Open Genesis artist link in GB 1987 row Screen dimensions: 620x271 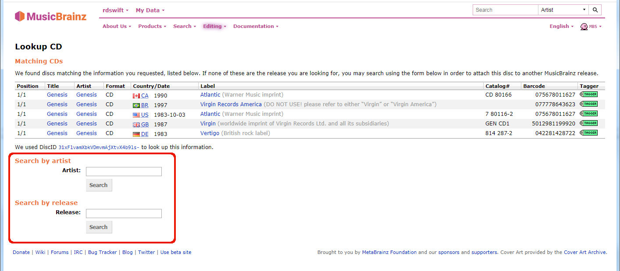click(x=86, y=123)
